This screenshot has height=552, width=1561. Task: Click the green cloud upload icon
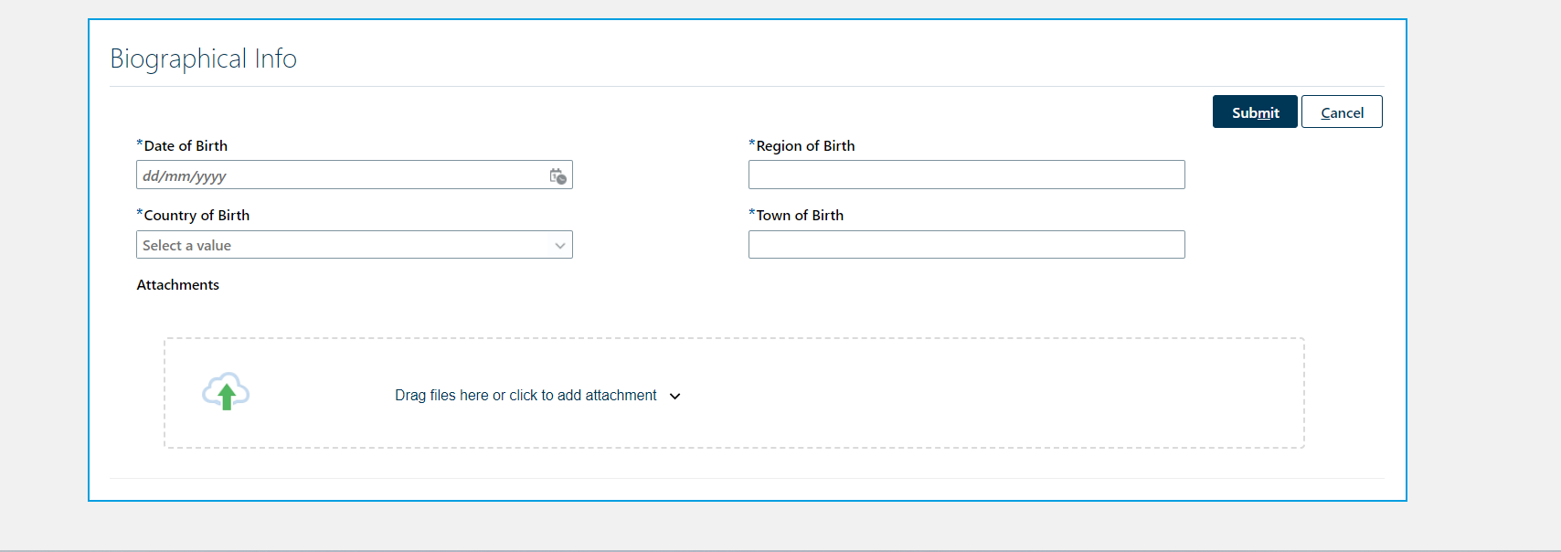pos(226,391)
